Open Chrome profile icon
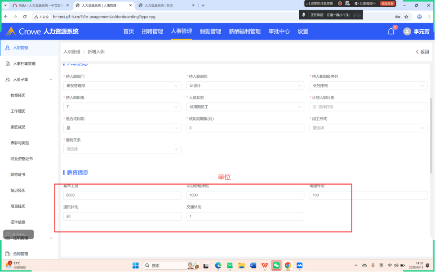 pyautogui.click(x=419, y=17)
